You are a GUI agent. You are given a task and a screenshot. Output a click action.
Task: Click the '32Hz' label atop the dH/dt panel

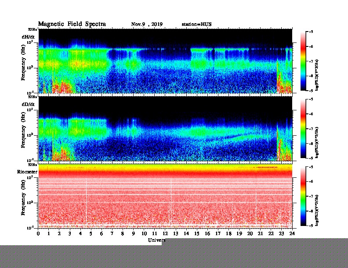point(33,29)
